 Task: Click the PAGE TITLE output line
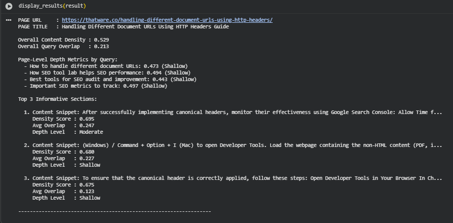tap(123, 26)
